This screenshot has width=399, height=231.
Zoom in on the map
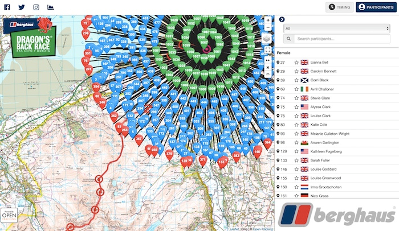coord(268,20)
